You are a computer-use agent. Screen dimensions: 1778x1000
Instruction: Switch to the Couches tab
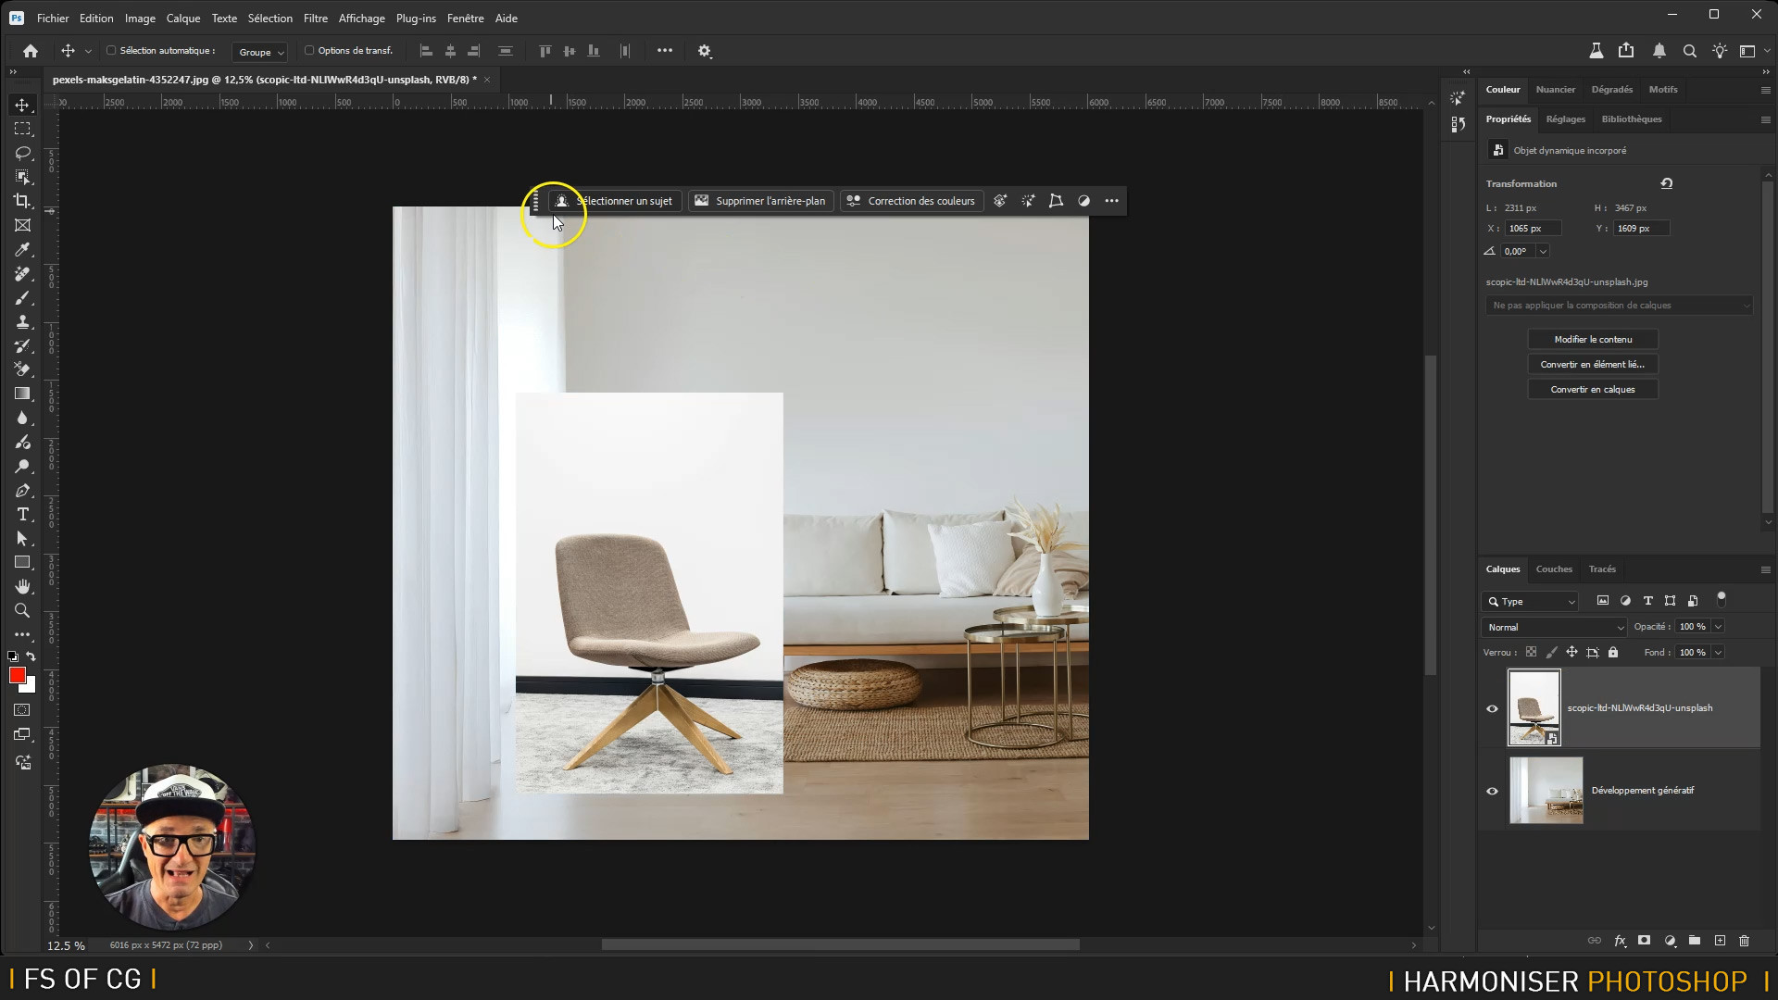[x=1553, y=569]
